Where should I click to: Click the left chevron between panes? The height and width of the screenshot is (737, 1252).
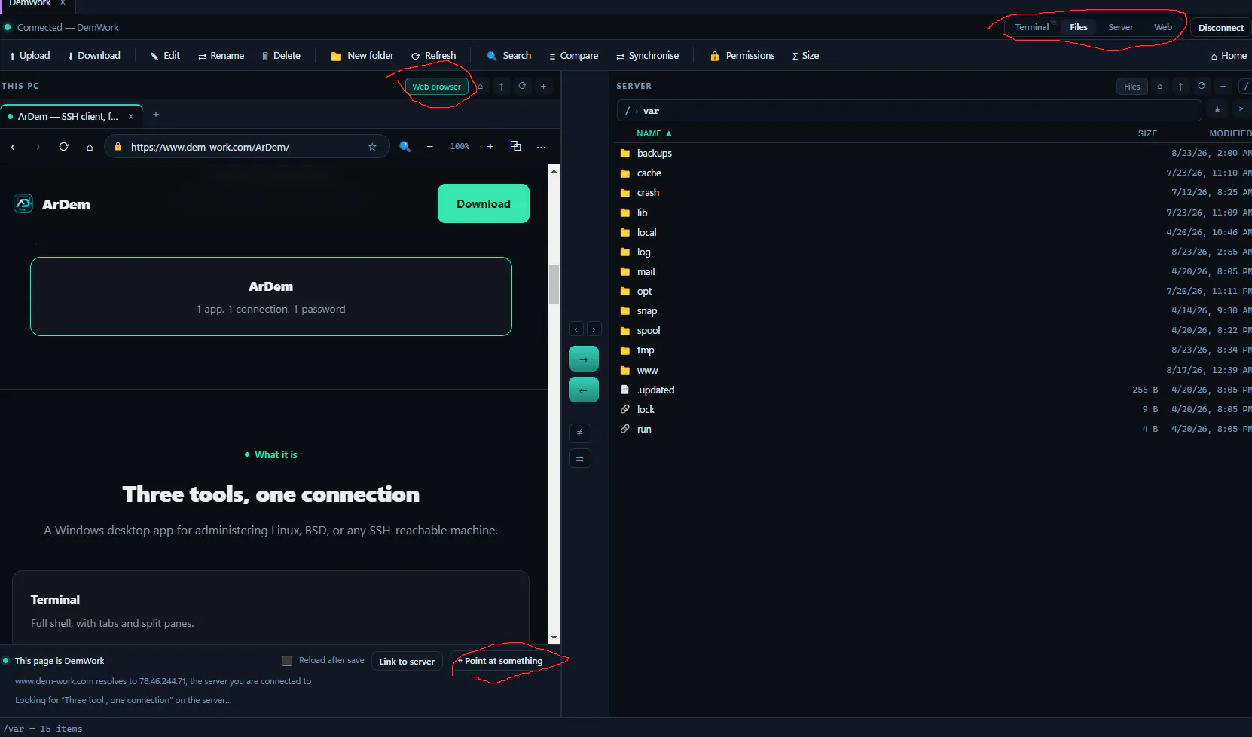576,329
